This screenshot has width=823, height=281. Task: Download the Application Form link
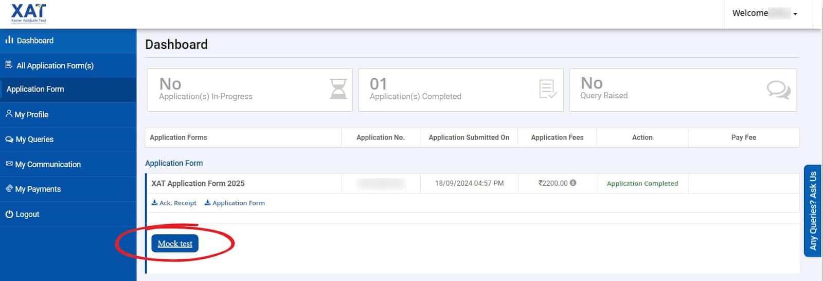point(235,203)
